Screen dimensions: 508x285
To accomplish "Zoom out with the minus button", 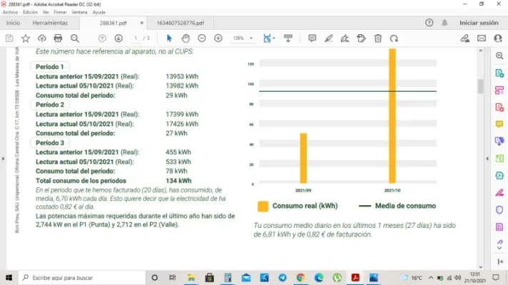I will (x=202, y=38).
